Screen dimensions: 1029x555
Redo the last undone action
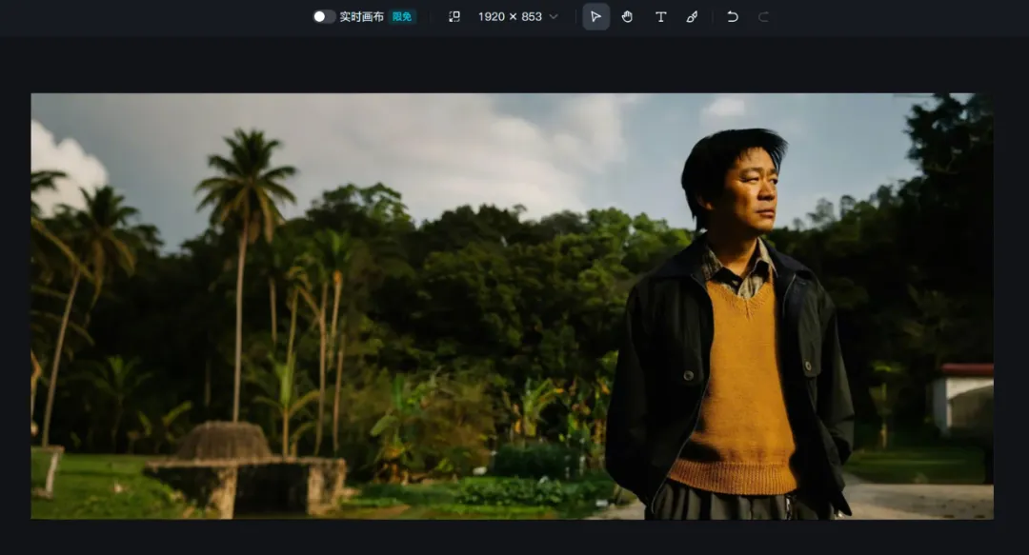pos(763,16)
